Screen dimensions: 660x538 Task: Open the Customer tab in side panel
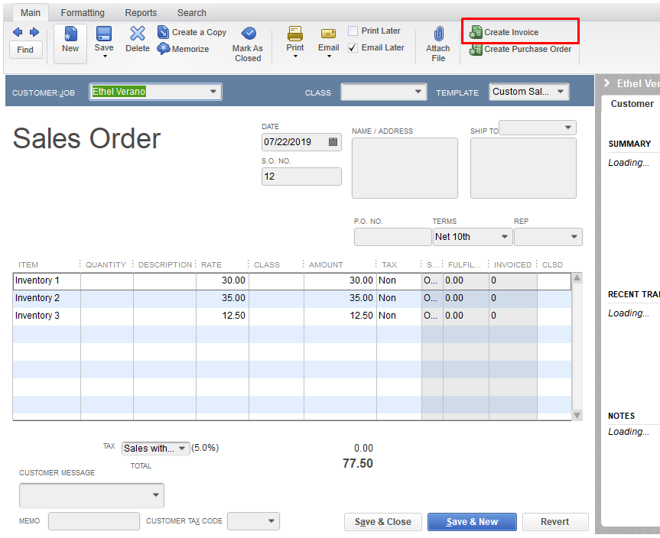pyautogui.click(x=632, y=103)
